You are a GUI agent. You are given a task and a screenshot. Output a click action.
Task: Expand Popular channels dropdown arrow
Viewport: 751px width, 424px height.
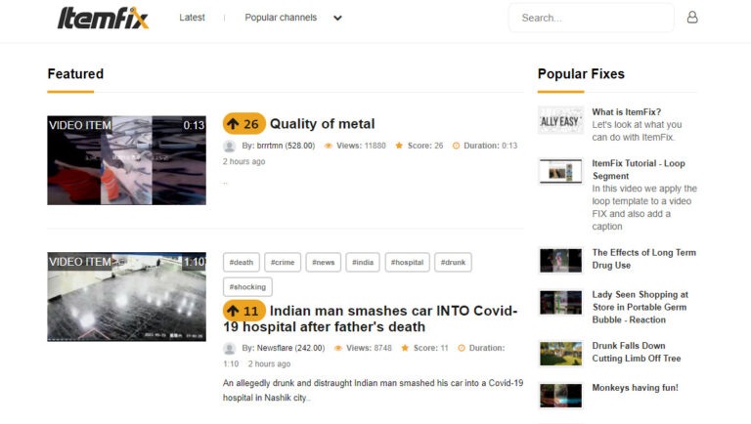(x=337, y=19)
